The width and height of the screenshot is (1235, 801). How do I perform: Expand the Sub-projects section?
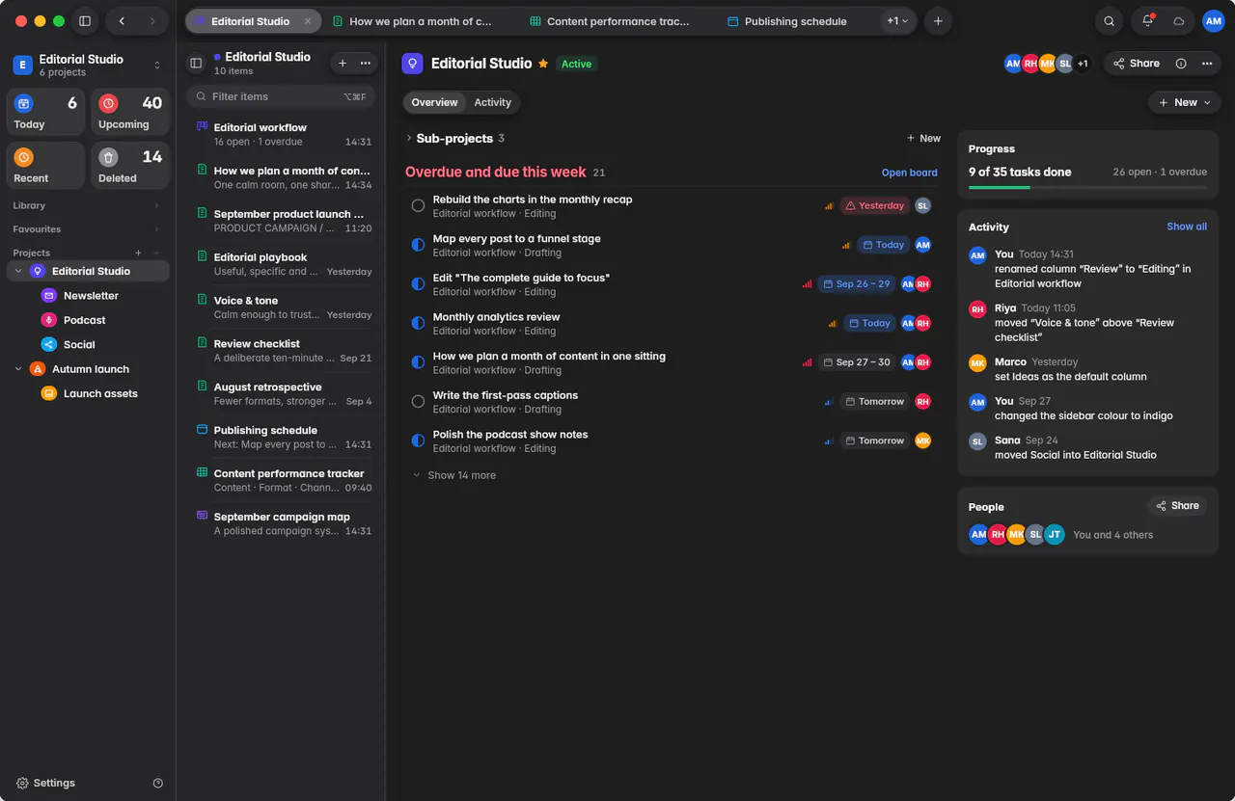(409, 139)
